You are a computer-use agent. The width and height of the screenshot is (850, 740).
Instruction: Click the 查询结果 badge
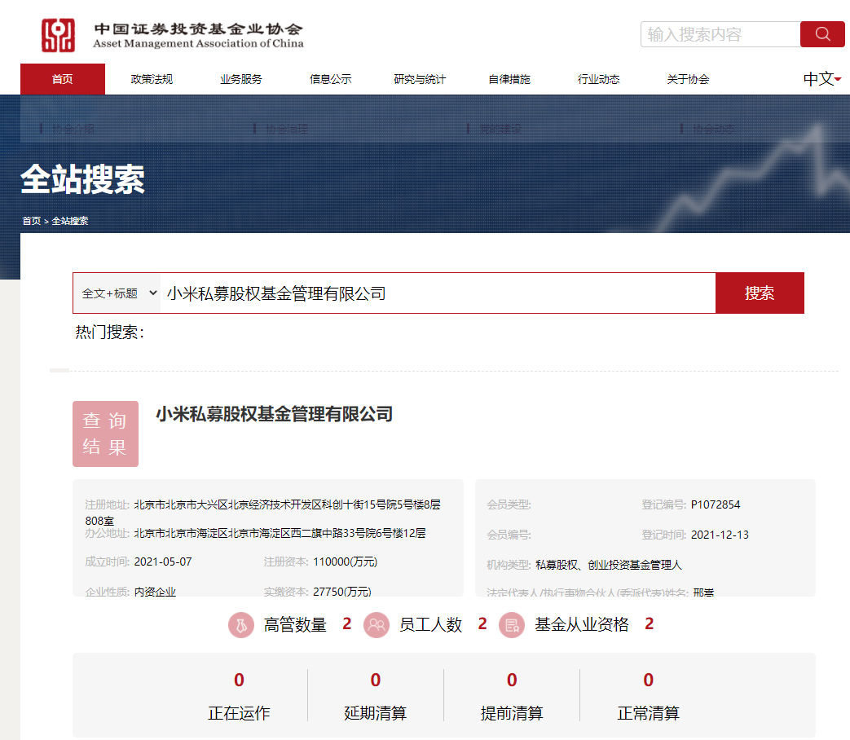pyautogui.click(x=106, y=434)
